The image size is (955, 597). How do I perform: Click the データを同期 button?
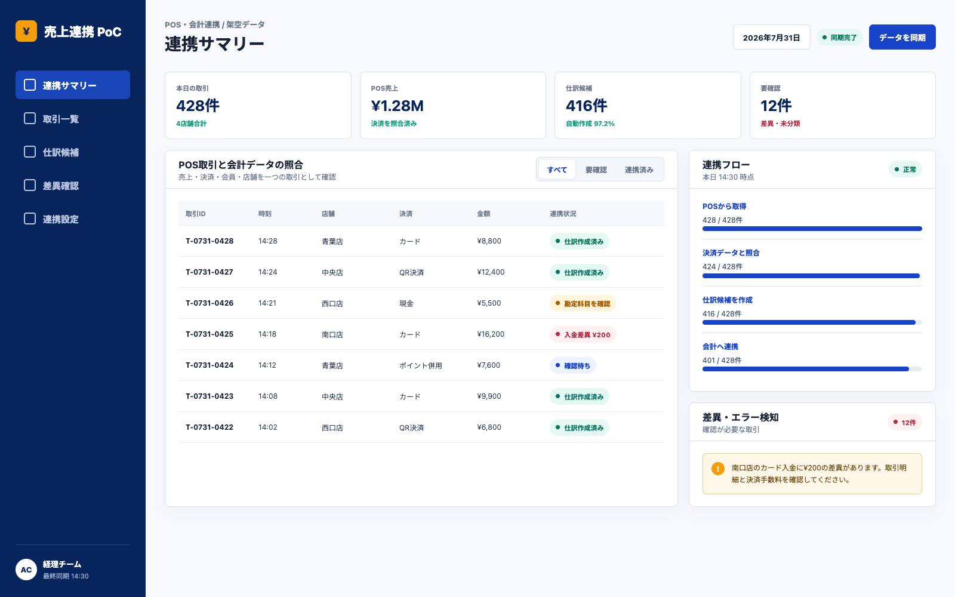902,37
